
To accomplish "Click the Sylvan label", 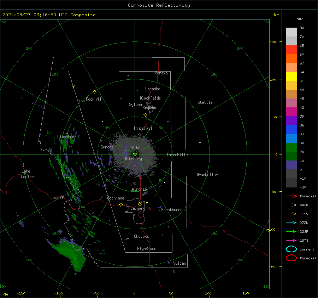I will (135, 105).
